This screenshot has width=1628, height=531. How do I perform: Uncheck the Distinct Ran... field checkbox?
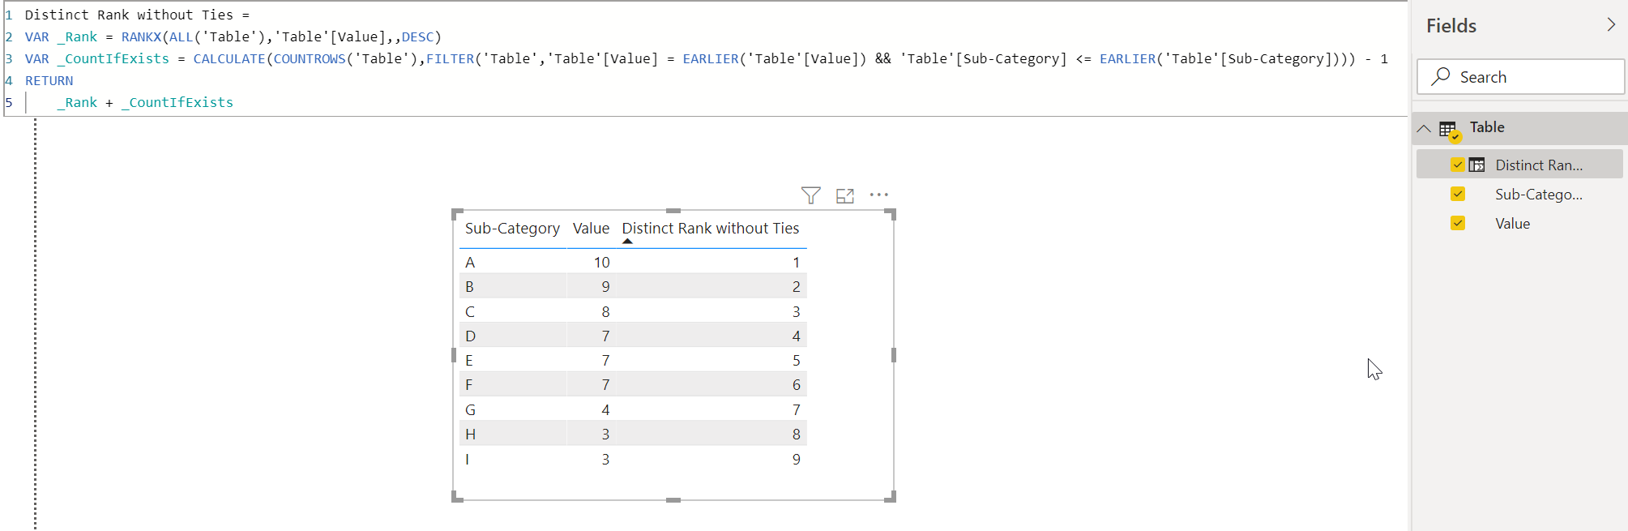point(1458,165)
